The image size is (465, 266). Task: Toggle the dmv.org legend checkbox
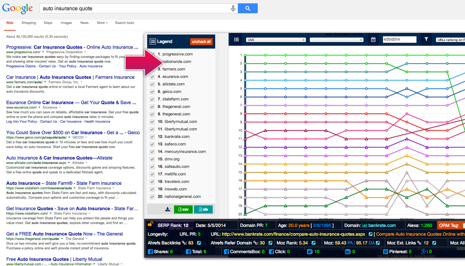coord(152,159)
